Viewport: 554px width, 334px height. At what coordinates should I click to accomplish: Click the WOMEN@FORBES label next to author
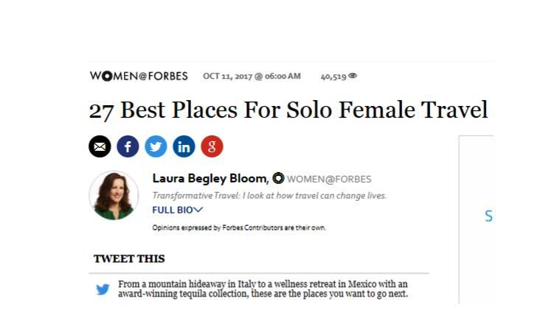328,179
